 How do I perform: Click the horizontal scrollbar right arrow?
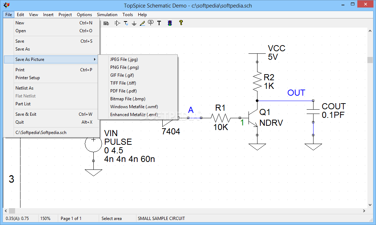click(364, 211)
